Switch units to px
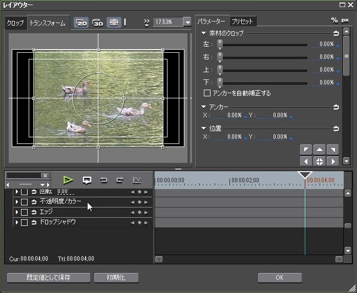The width and height of the screenshot is (357, 293). [345, 20]
